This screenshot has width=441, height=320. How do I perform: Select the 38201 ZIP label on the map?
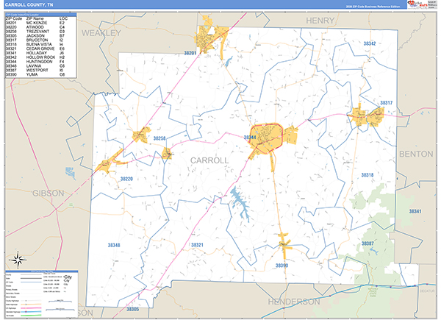[190, 53]
